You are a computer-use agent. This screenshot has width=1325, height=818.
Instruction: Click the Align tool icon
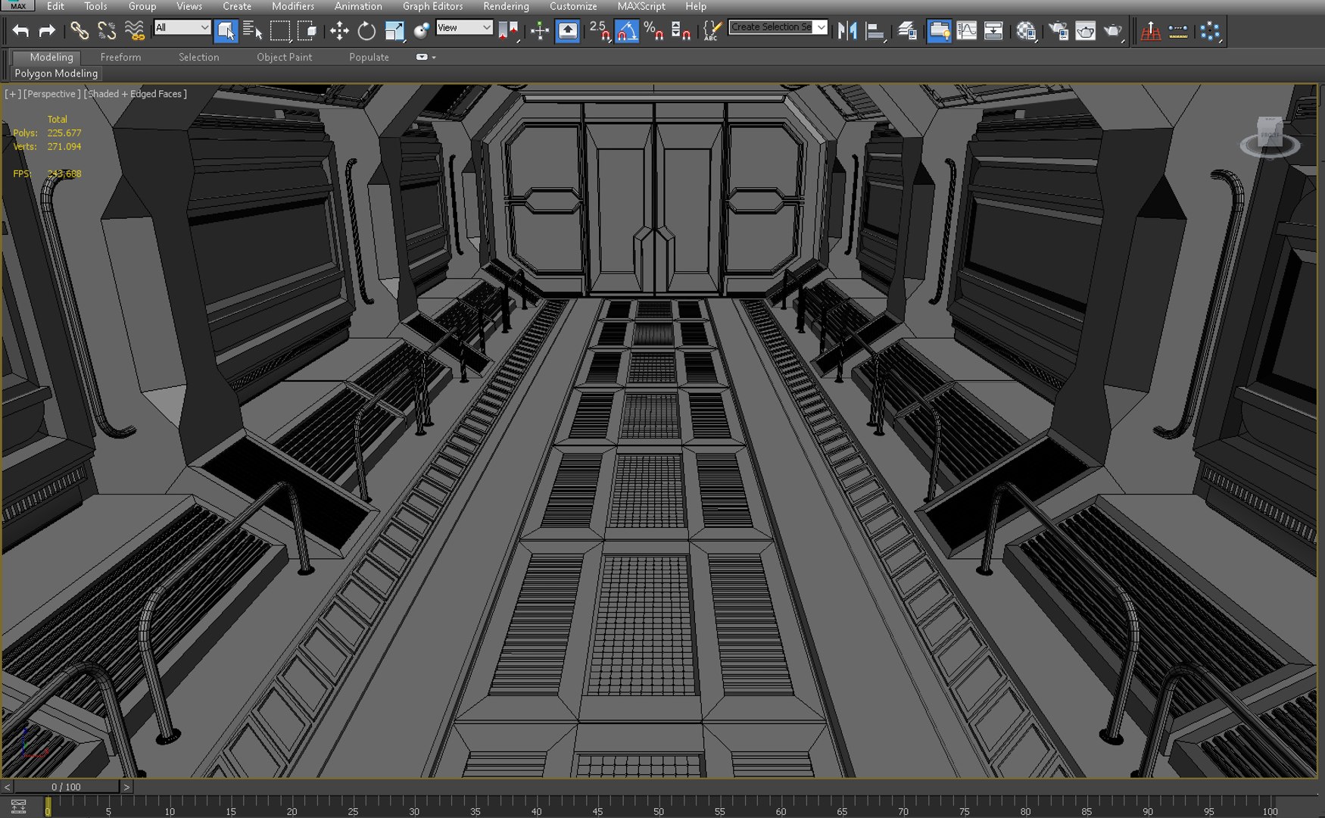875,31
